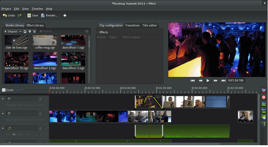Open the Title editor tab

pyautogui.click(x=150, y=25)
